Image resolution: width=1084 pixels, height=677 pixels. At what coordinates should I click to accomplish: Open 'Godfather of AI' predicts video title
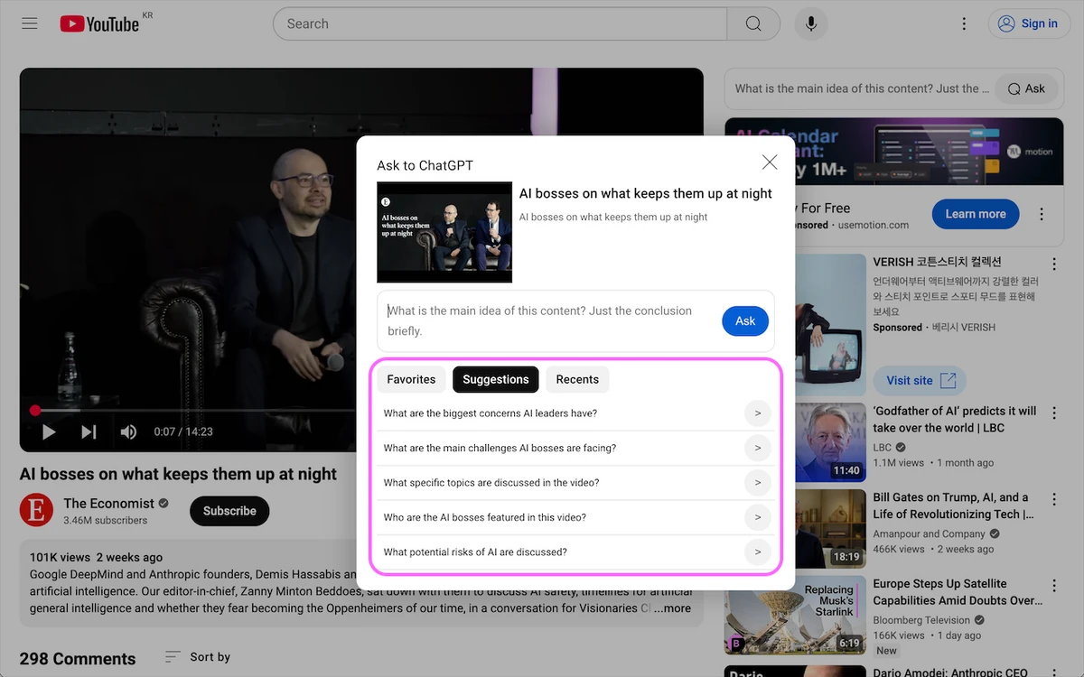[955, 420]
